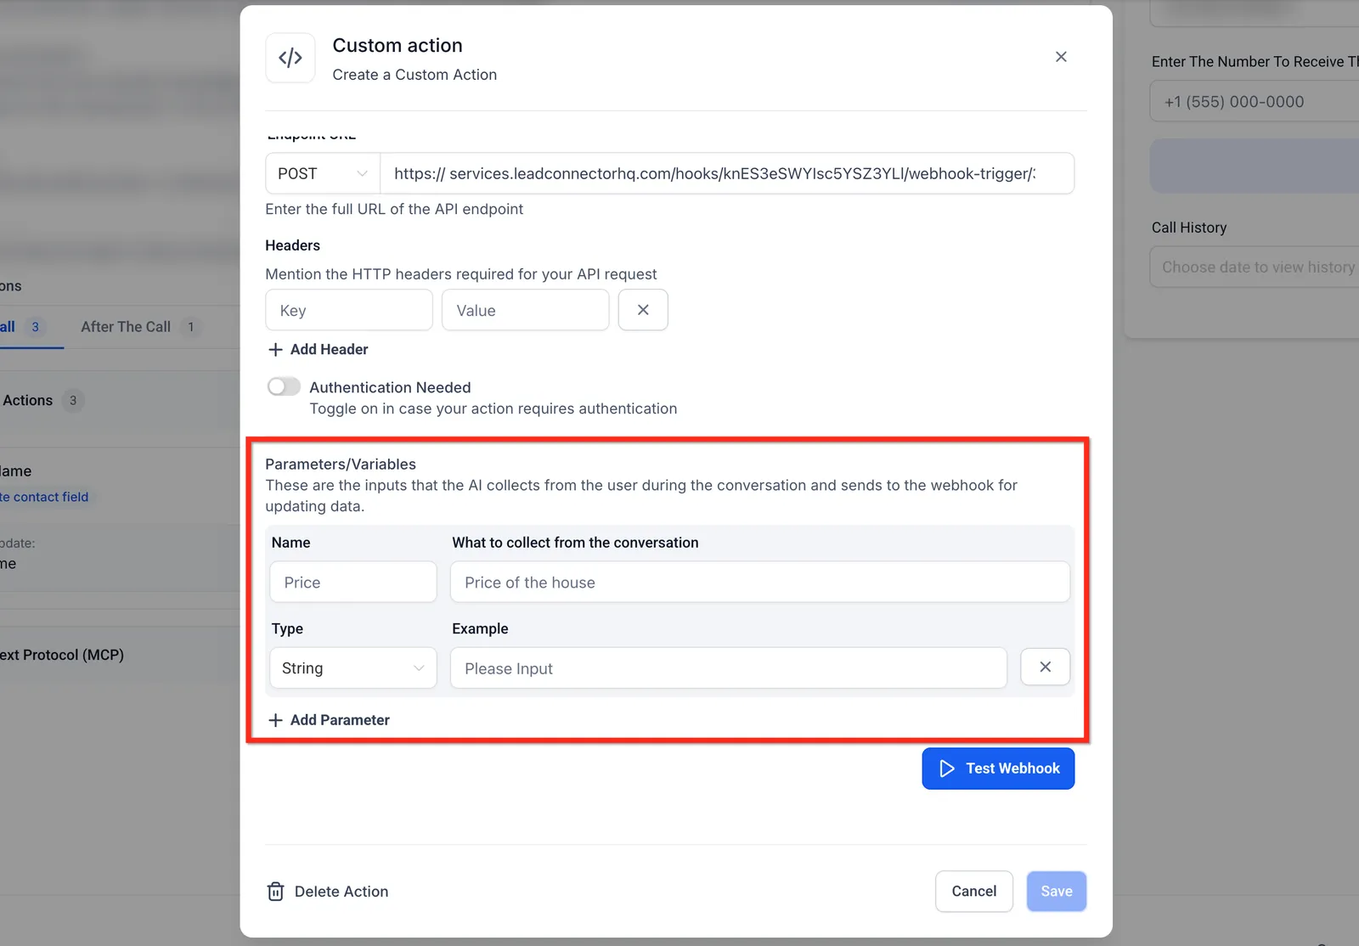
Task: Expand the String type dropdown
Action: (x=353, y=668)
